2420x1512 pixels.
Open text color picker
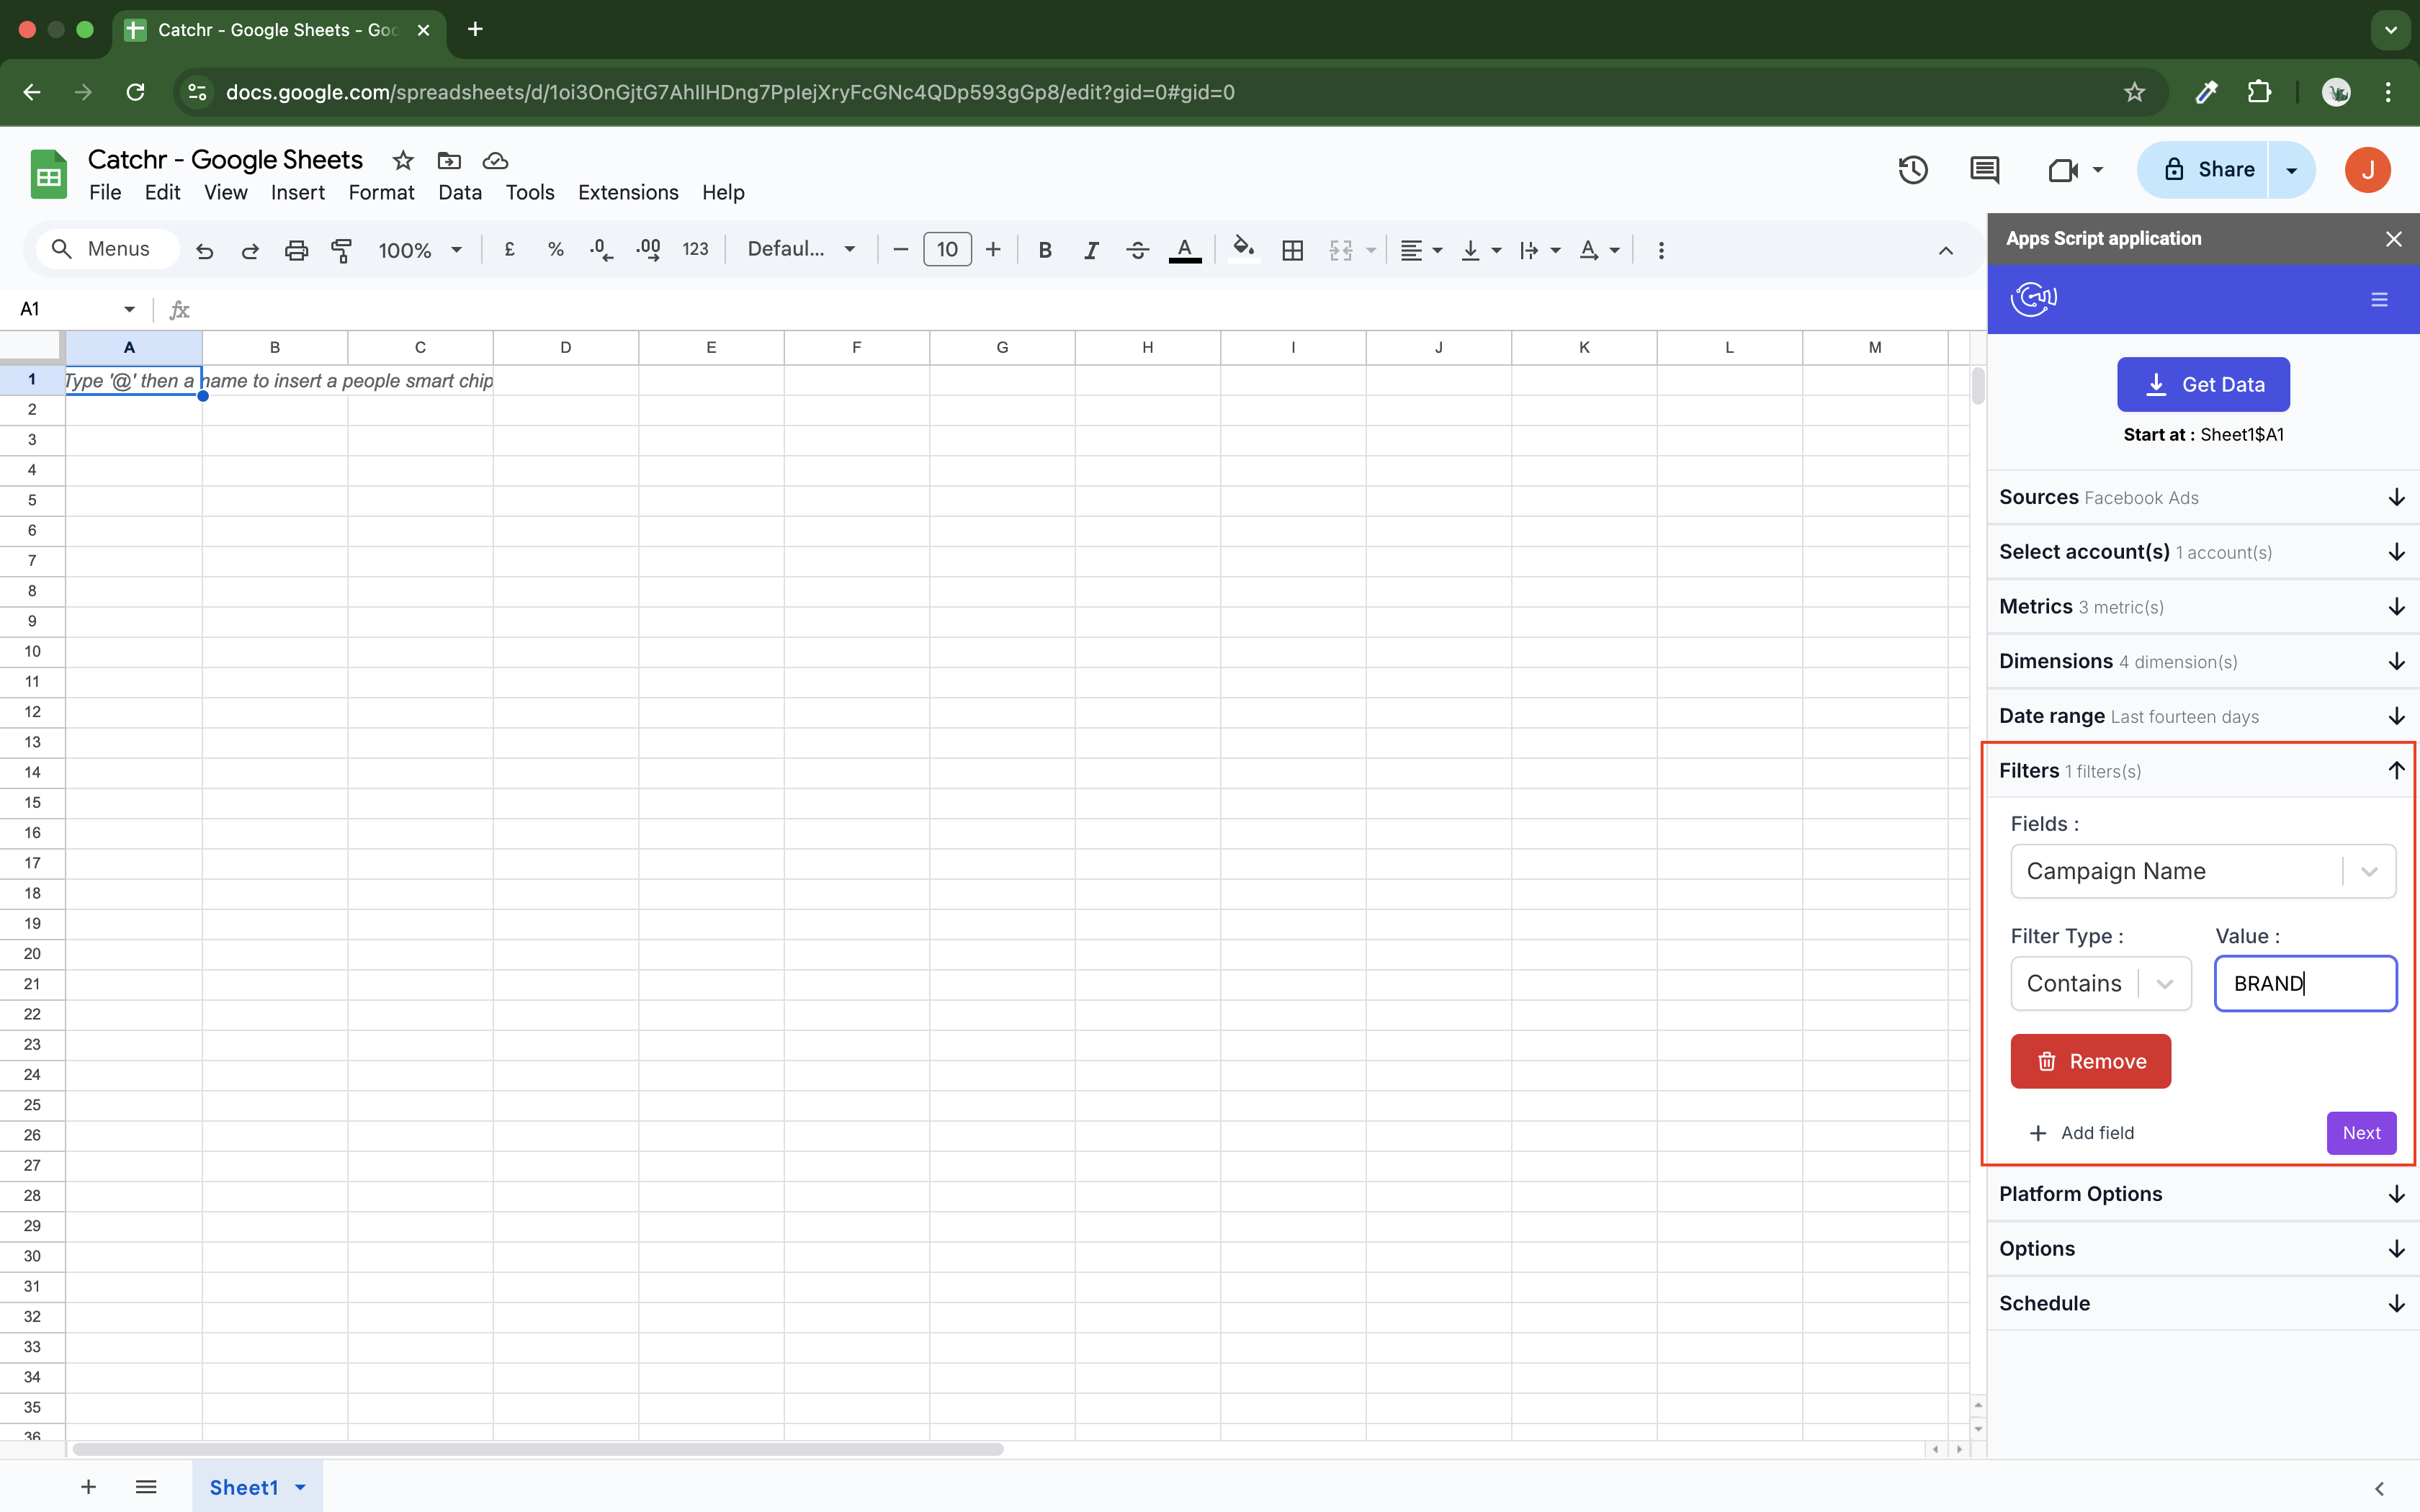(x=1185, y=250)
